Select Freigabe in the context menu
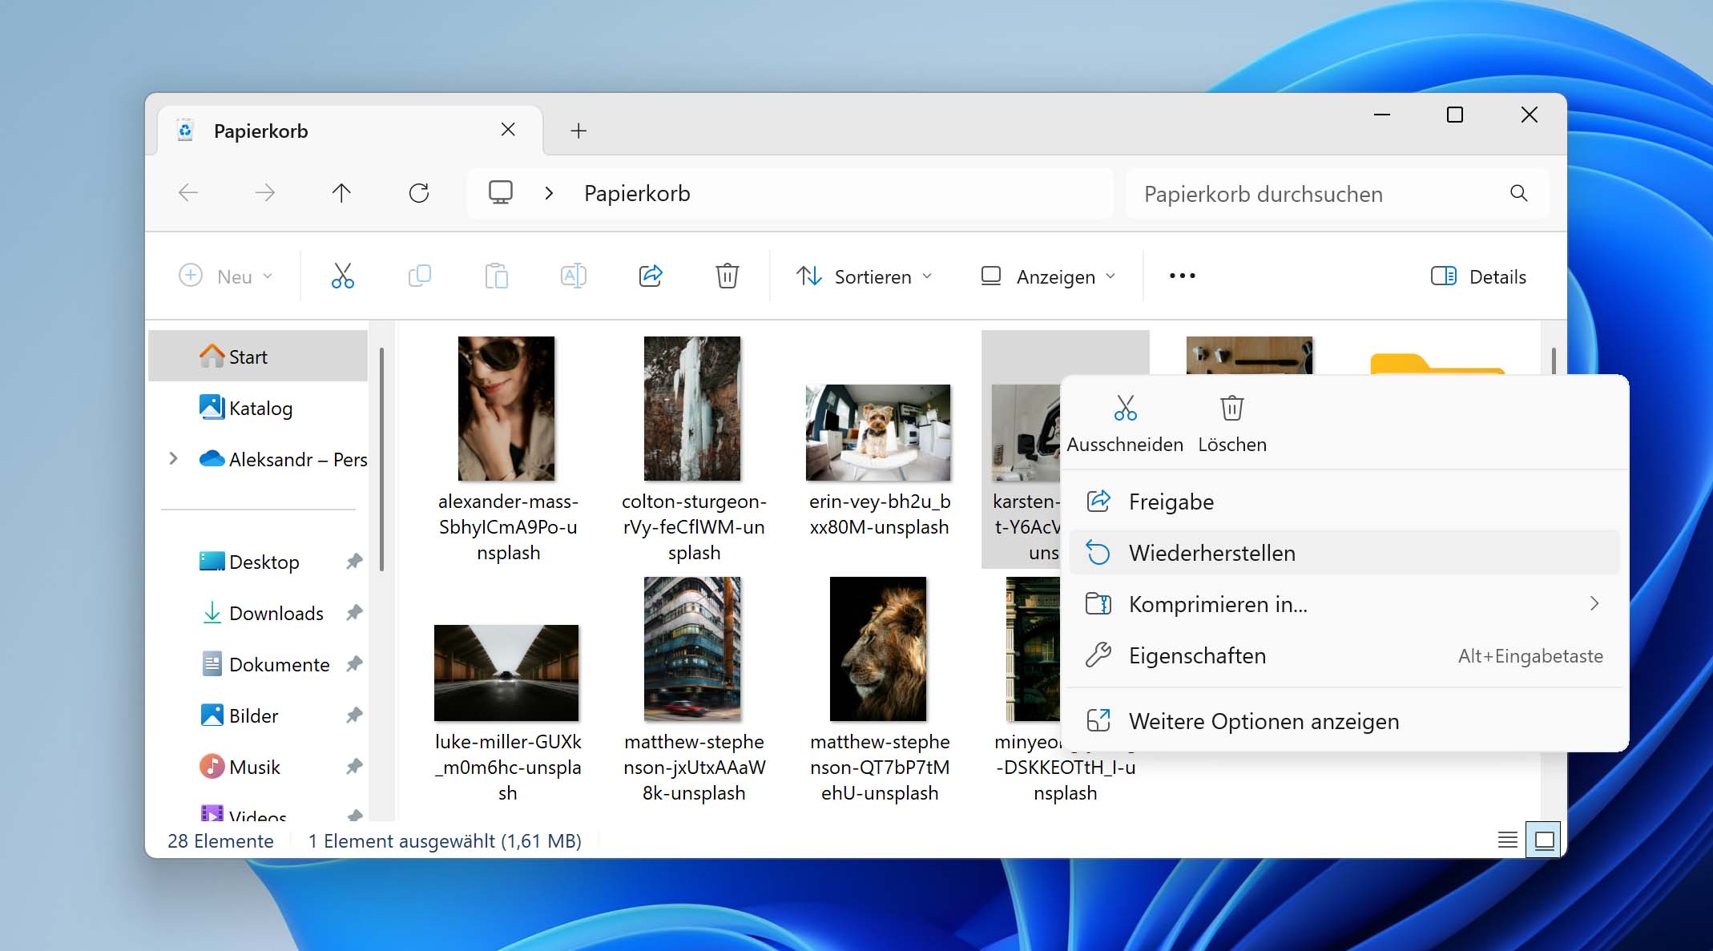 pyautogui.click(x=1344, y=502)
